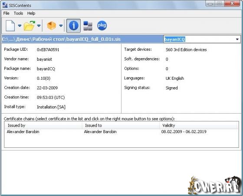The height and width of the screenshot is (196, 243).
Task: Toggle the blue info view button
Action: pos(73,26)
